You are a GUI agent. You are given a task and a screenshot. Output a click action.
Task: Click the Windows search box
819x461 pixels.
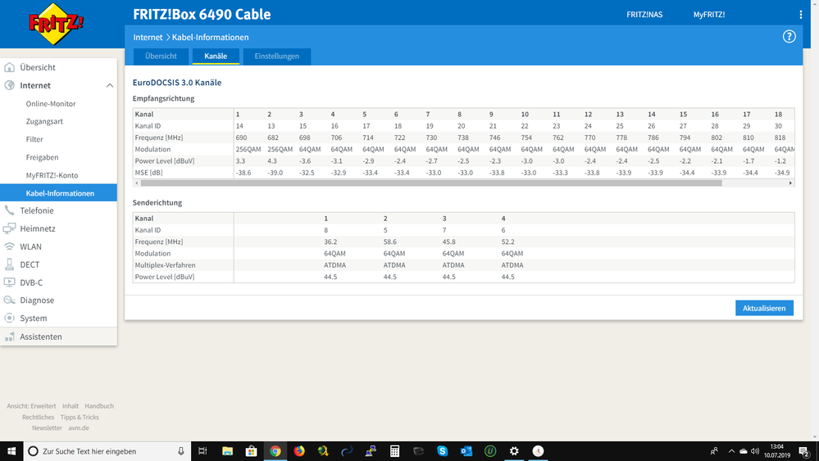(107, 451)
